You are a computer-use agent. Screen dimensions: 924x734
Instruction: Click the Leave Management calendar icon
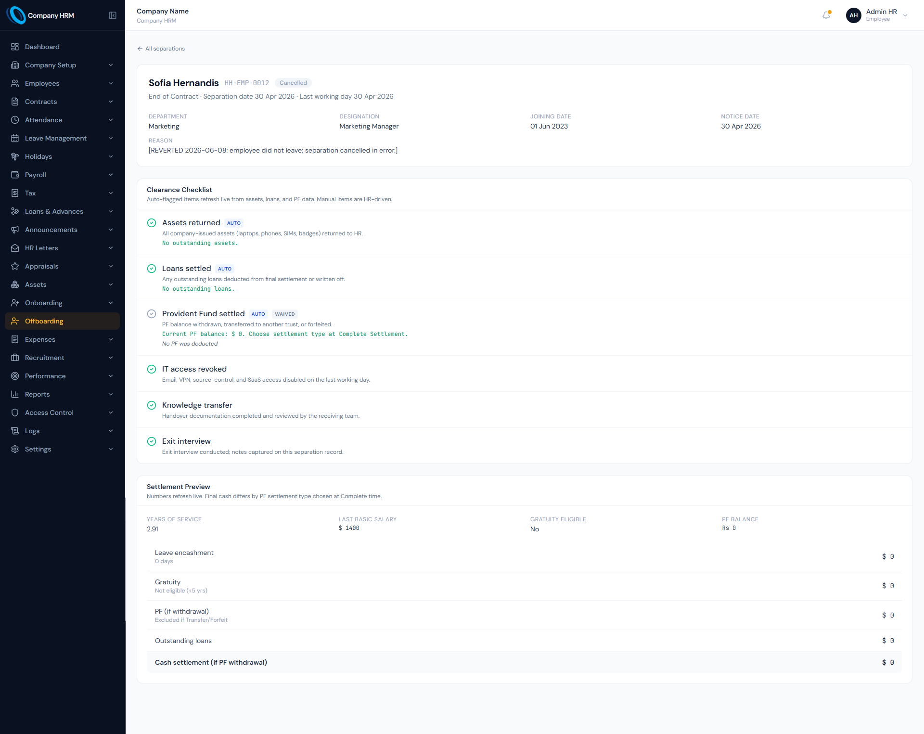click(x=15, y=138)
